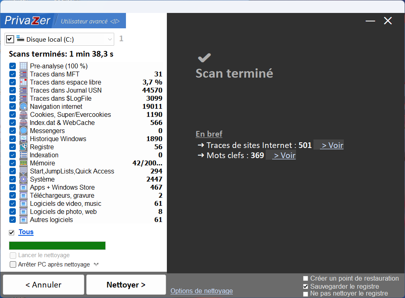Click the Tous link

[26, 232]
